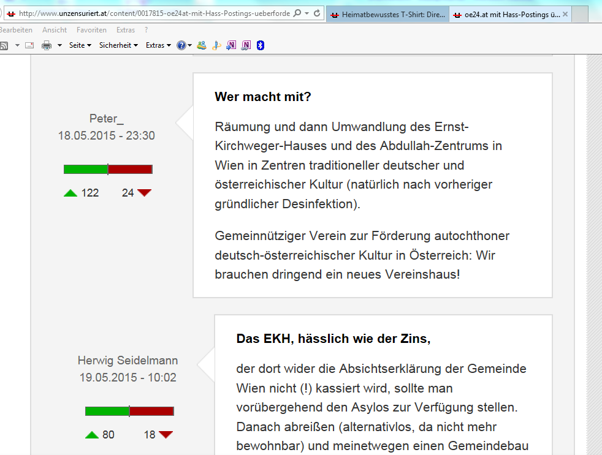Downvote Peter_'s comment with red arrow
The height and width of the screenshot is (455, 602).
[144, 193]
